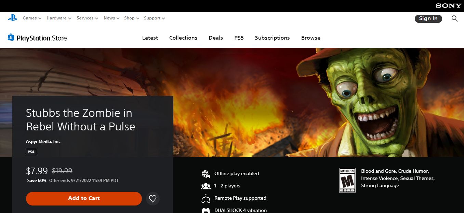Open the Browse store tab
This screenshot has width=464, height=213.
click(311, 38)
